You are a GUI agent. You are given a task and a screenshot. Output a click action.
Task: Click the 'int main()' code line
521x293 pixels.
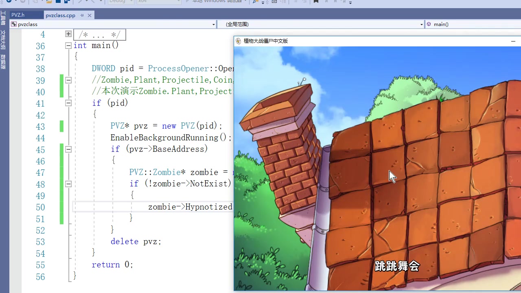tap(96, 46)
